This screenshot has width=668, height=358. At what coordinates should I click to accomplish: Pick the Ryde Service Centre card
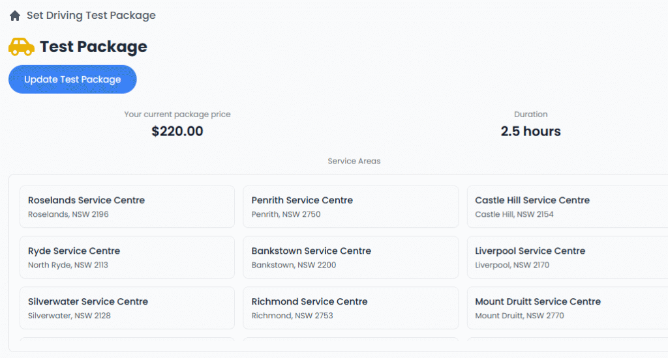(x=127, y=257)
